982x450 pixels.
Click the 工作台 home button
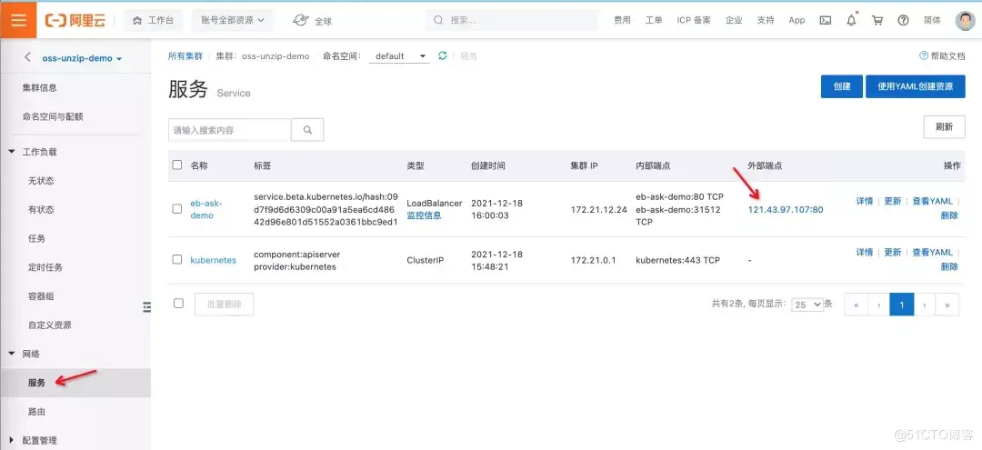[x=153, y=20]
